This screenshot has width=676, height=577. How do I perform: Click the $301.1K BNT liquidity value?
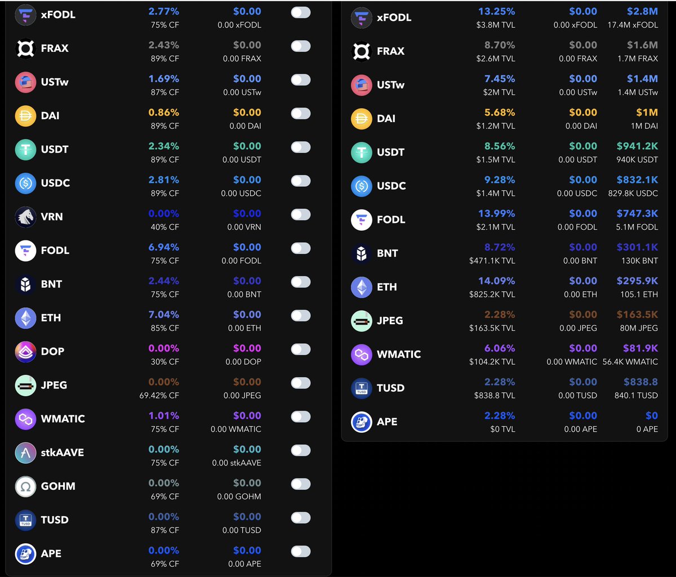coord(637,247)
